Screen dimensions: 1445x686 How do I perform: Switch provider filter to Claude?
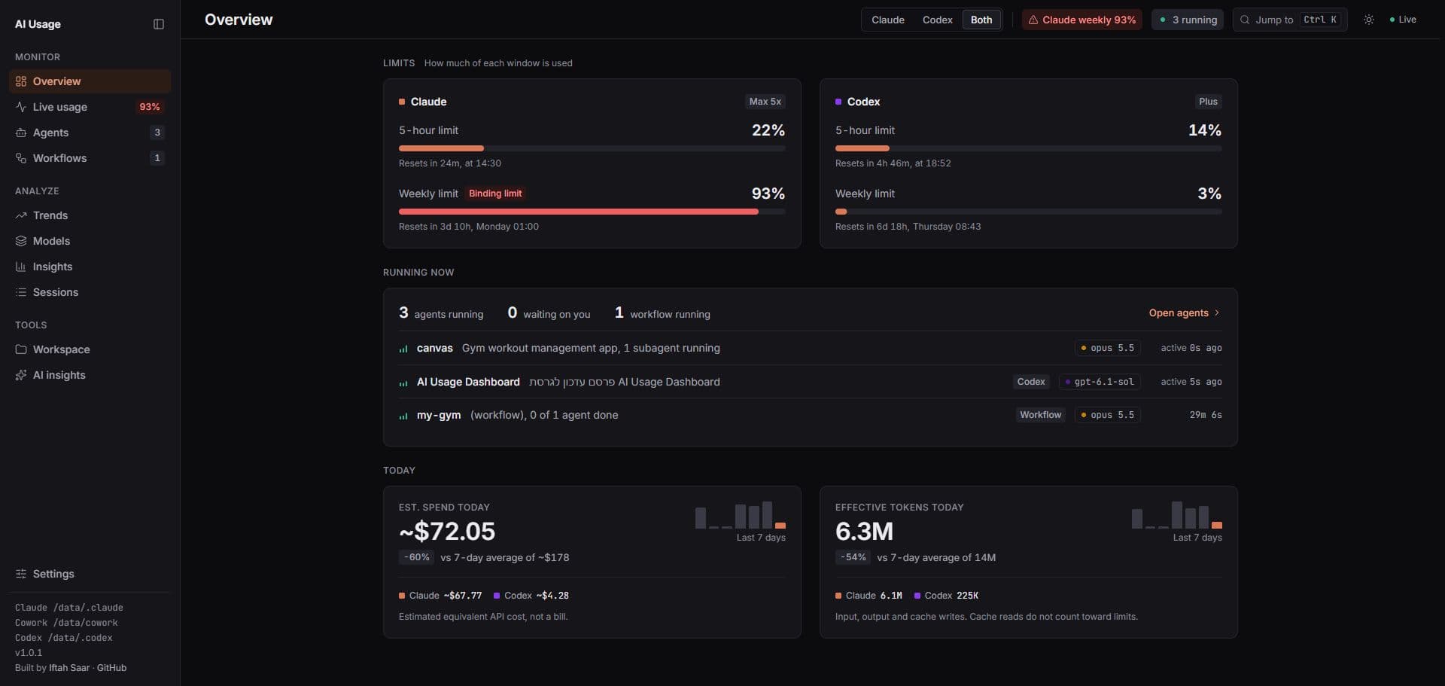pyautogui.click(x=888, y=20)
